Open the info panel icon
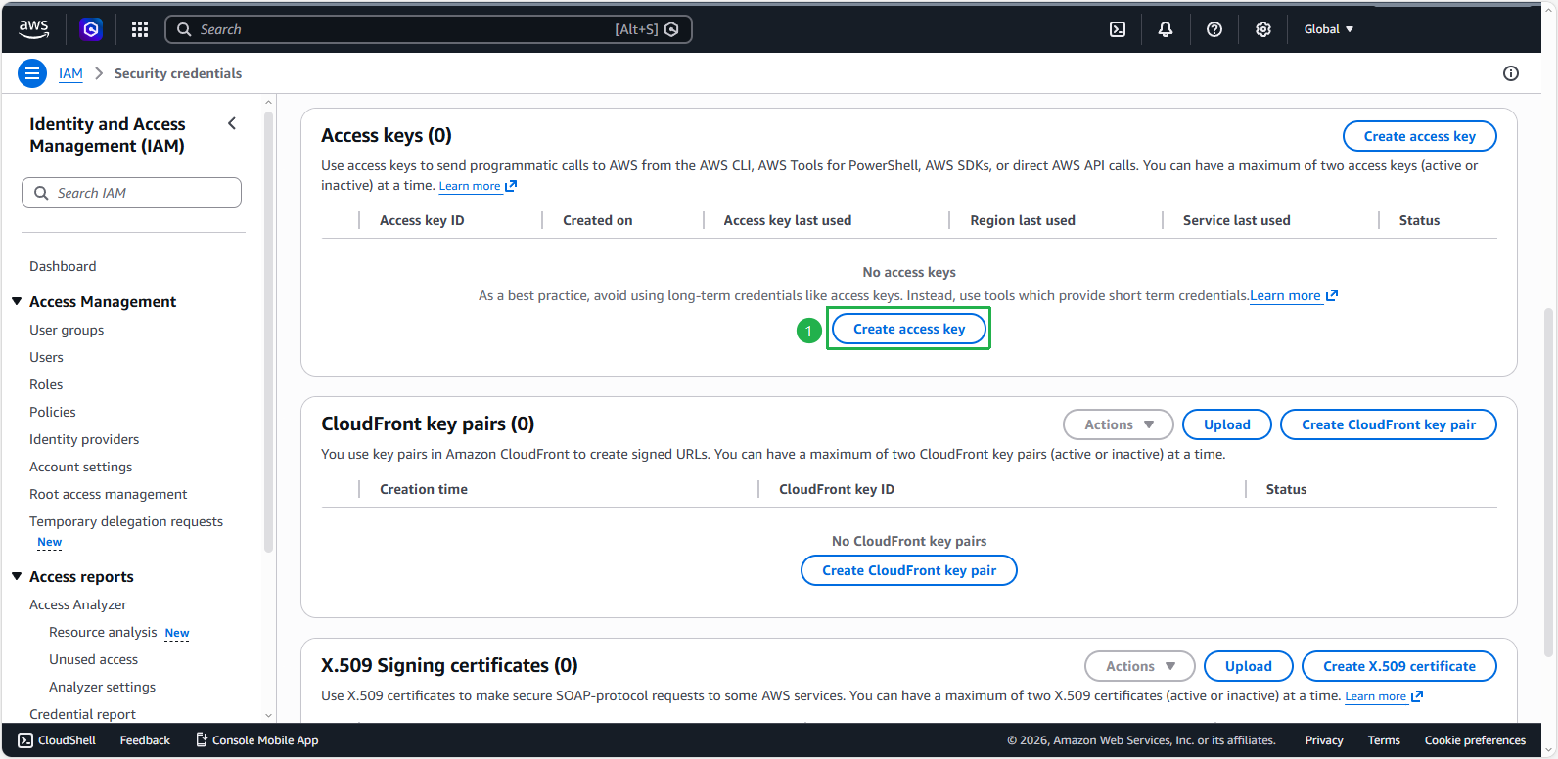The width and height of the screenshot is (1558, 759). (x=1511, y=73)
